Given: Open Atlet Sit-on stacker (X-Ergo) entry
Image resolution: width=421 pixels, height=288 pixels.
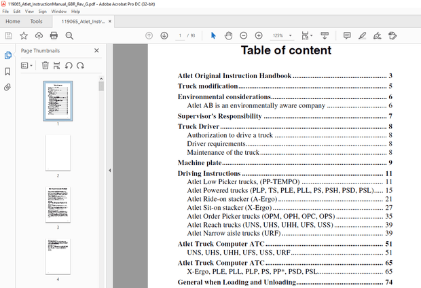Looking at the screenshot, I should tap(290, 208).
